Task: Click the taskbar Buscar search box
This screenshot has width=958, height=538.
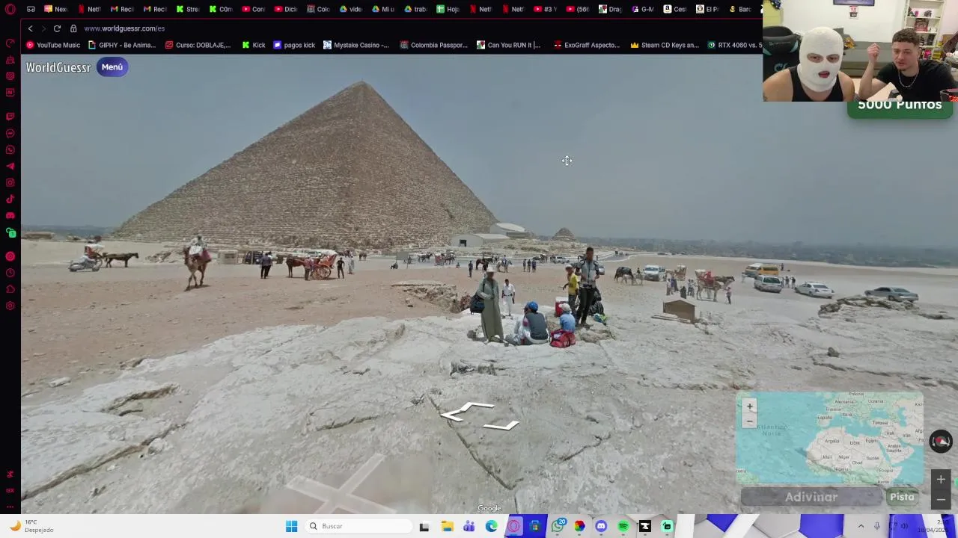Action: pyautogui.click(x=360, y=526)
